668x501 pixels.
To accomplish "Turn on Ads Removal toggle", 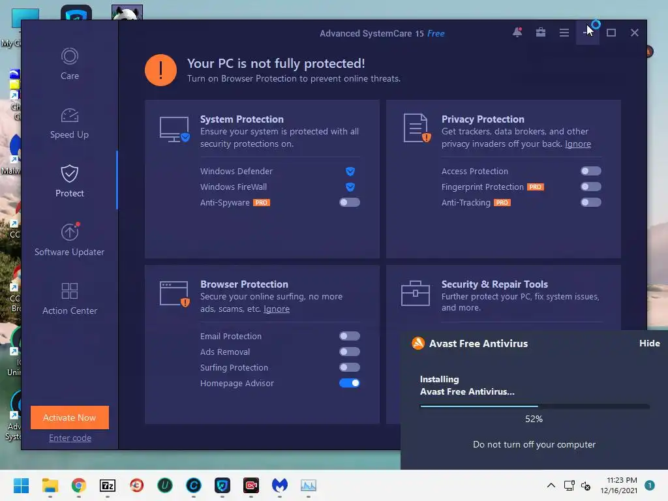I will (x=350, y=352).
